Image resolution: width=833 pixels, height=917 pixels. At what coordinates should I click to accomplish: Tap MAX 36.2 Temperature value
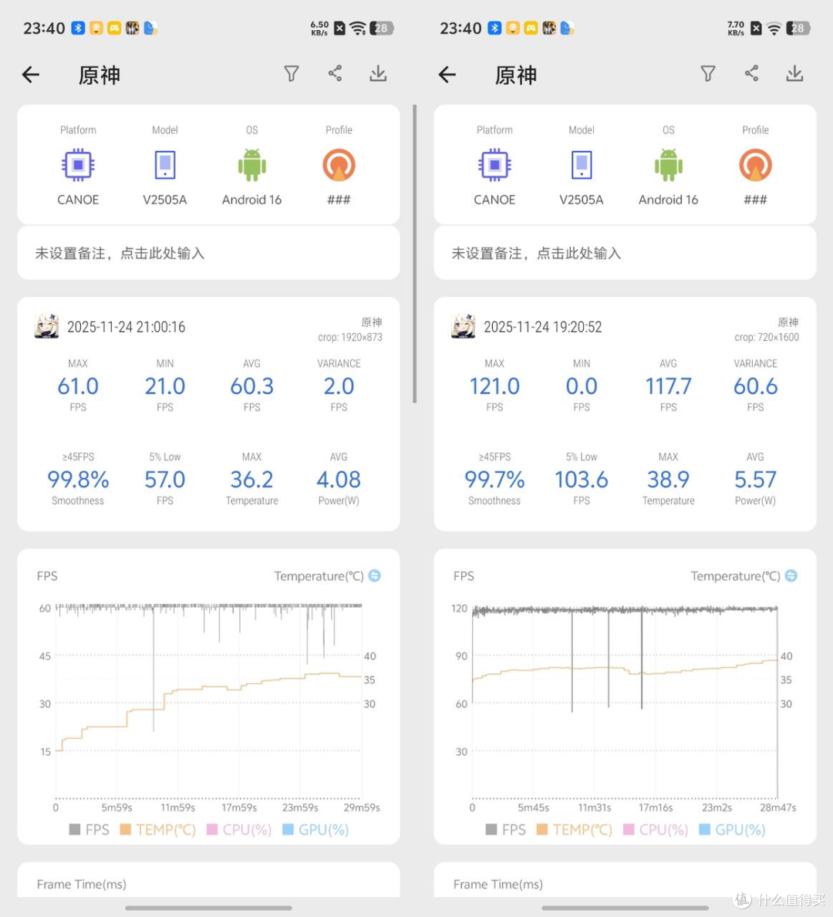[252, 480]
